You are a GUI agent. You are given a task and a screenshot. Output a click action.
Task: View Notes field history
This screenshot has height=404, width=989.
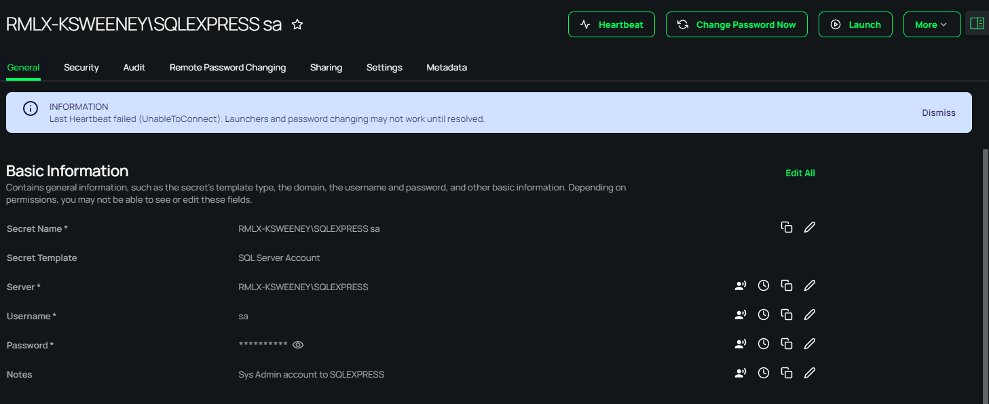[x=764, y=373]
